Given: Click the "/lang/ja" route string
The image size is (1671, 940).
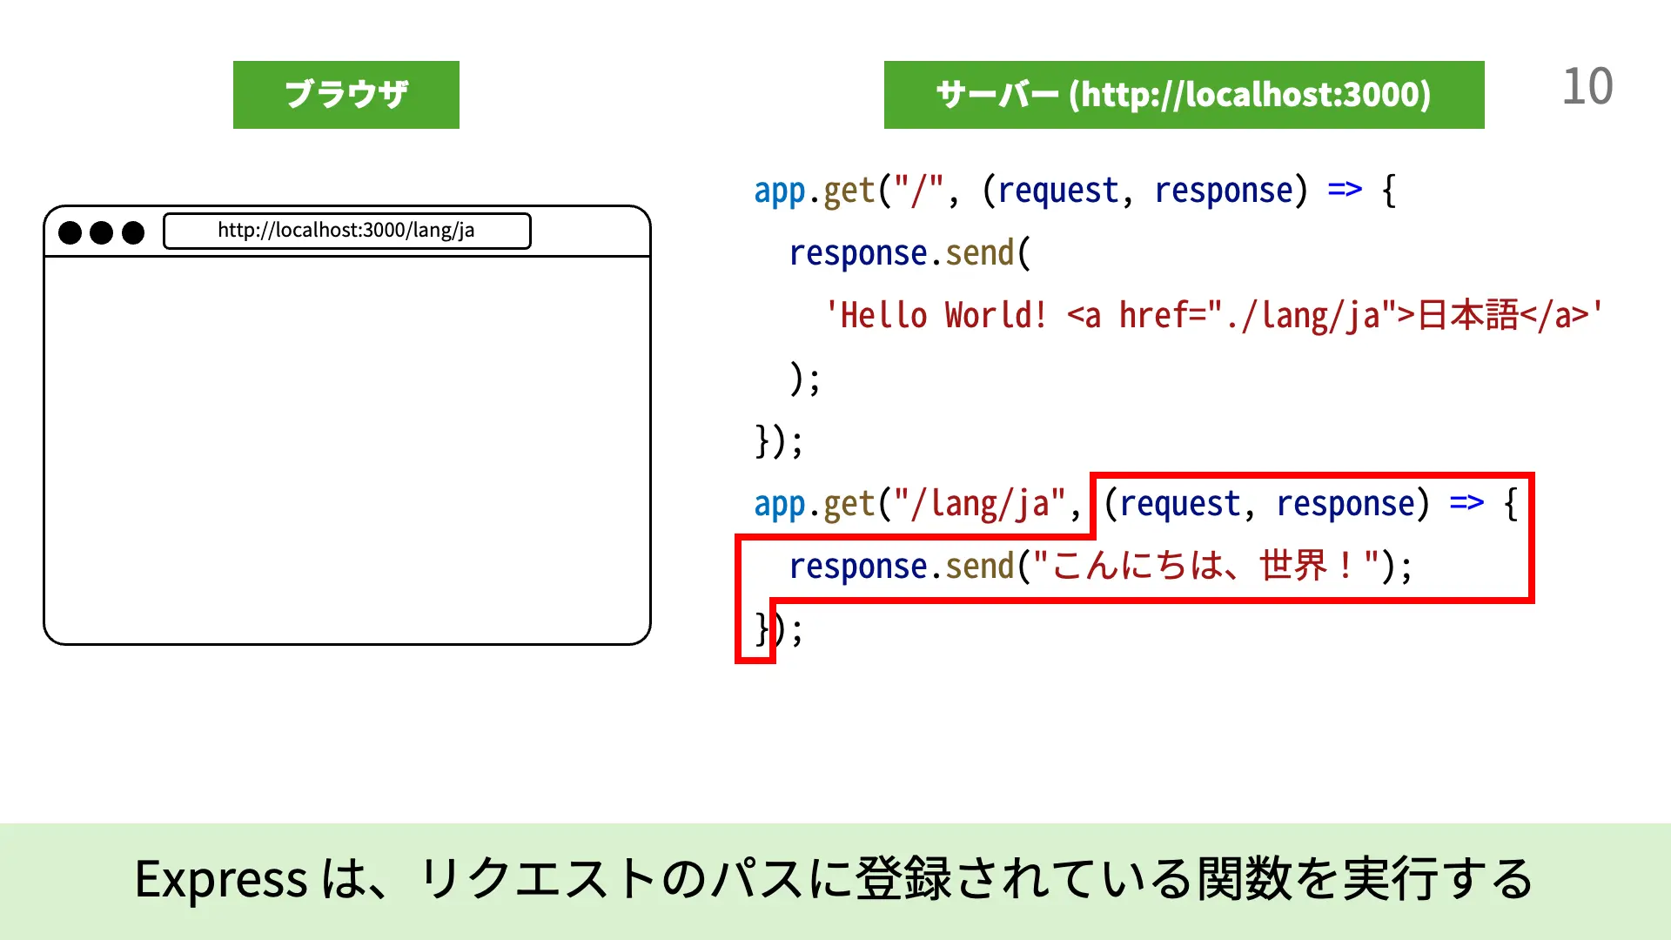Looking at the screenshot, I should click(980, 504).
